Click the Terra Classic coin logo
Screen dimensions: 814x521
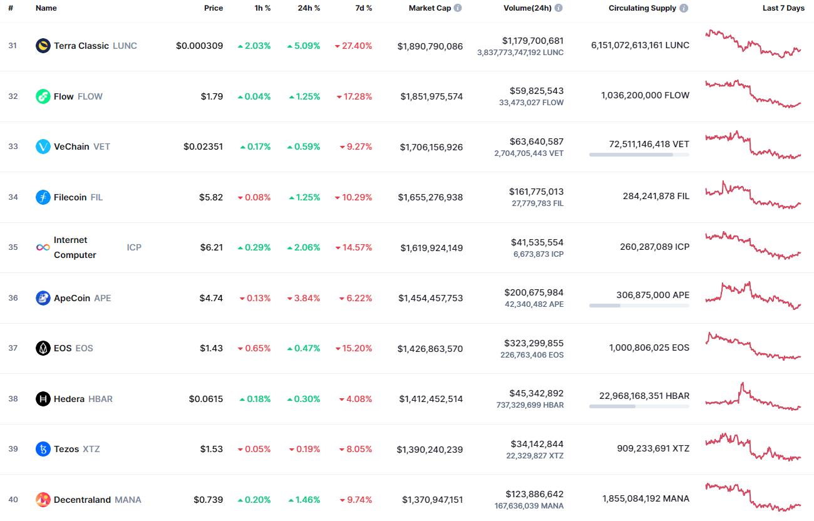43,46
